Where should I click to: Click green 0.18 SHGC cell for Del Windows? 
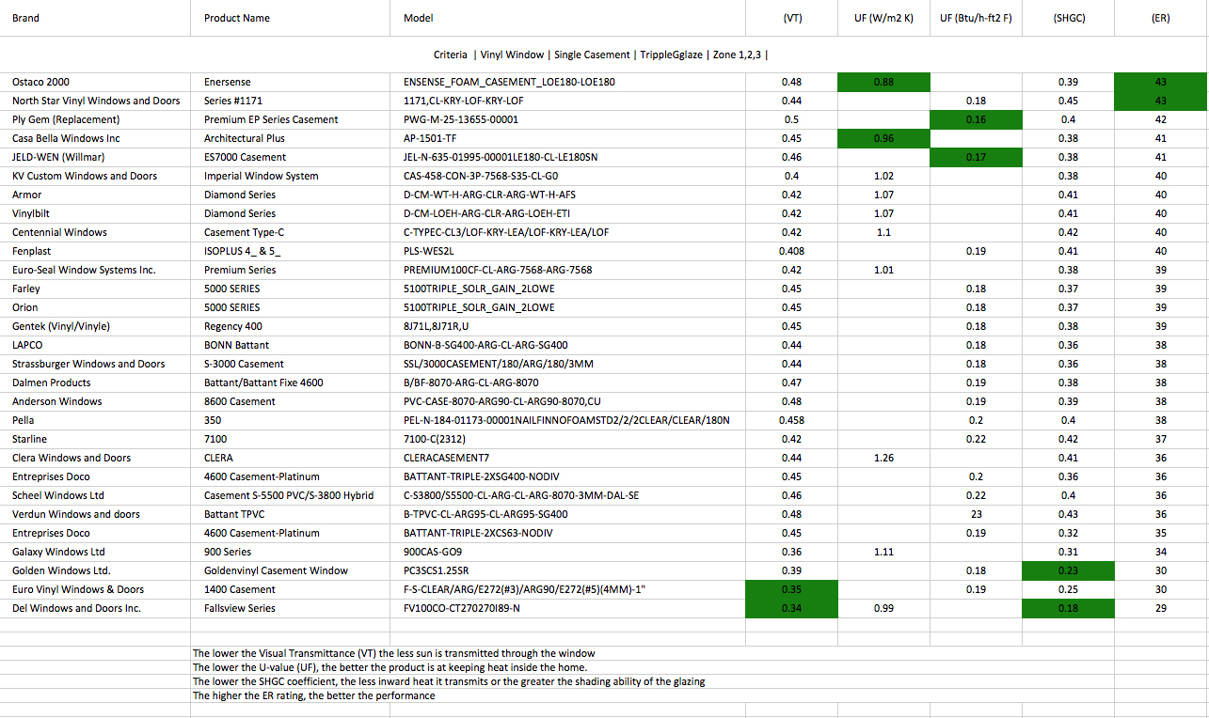(x=1068, y=608)
